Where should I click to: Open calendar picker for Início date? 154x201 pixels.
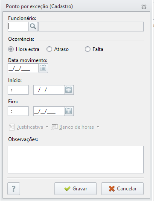(x=69, y=90)
